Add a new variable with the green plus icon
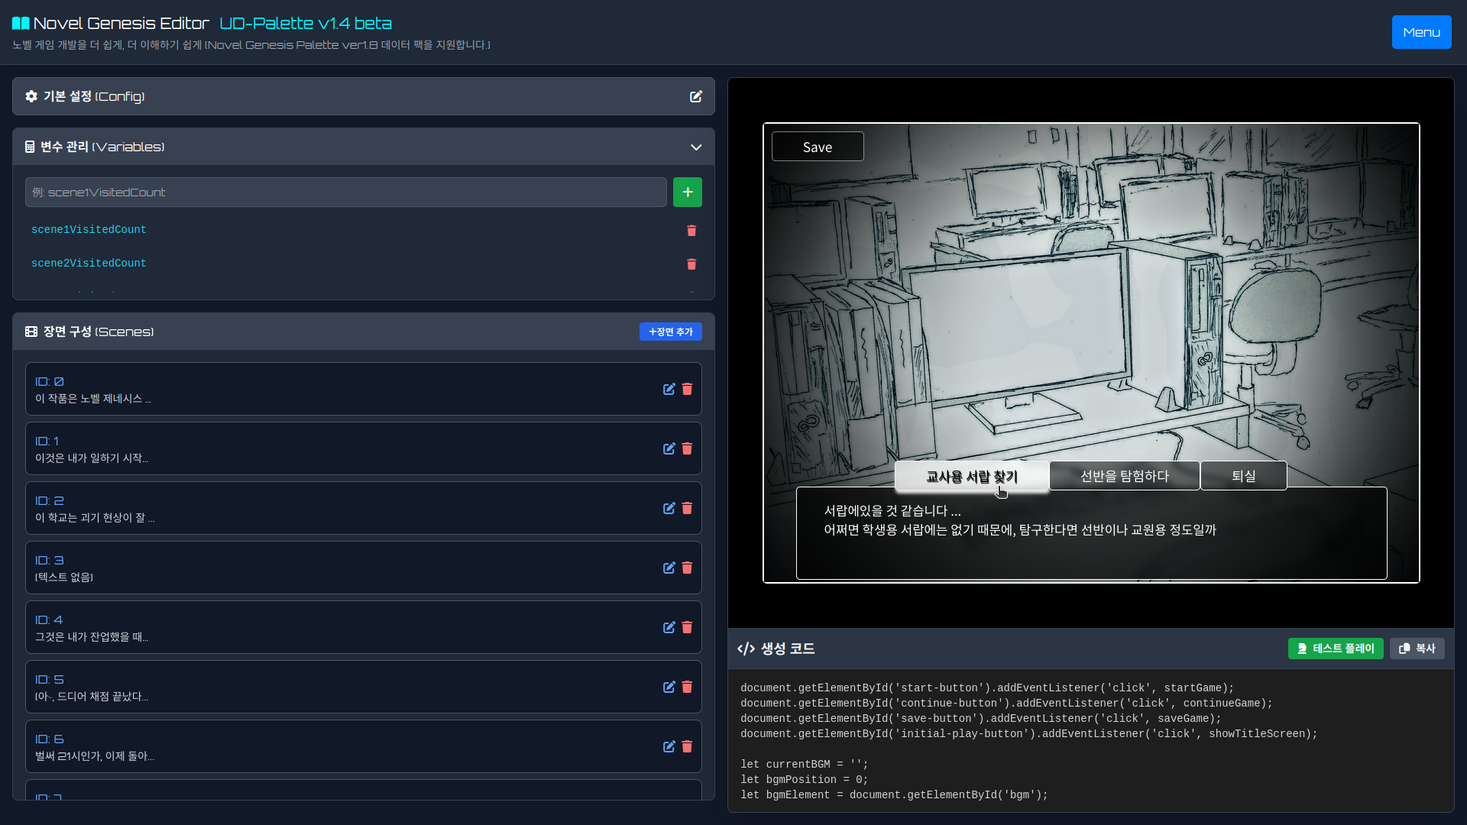Image resolution: width=1467 pixels, height=825 pixels. [x=687, y=192]
